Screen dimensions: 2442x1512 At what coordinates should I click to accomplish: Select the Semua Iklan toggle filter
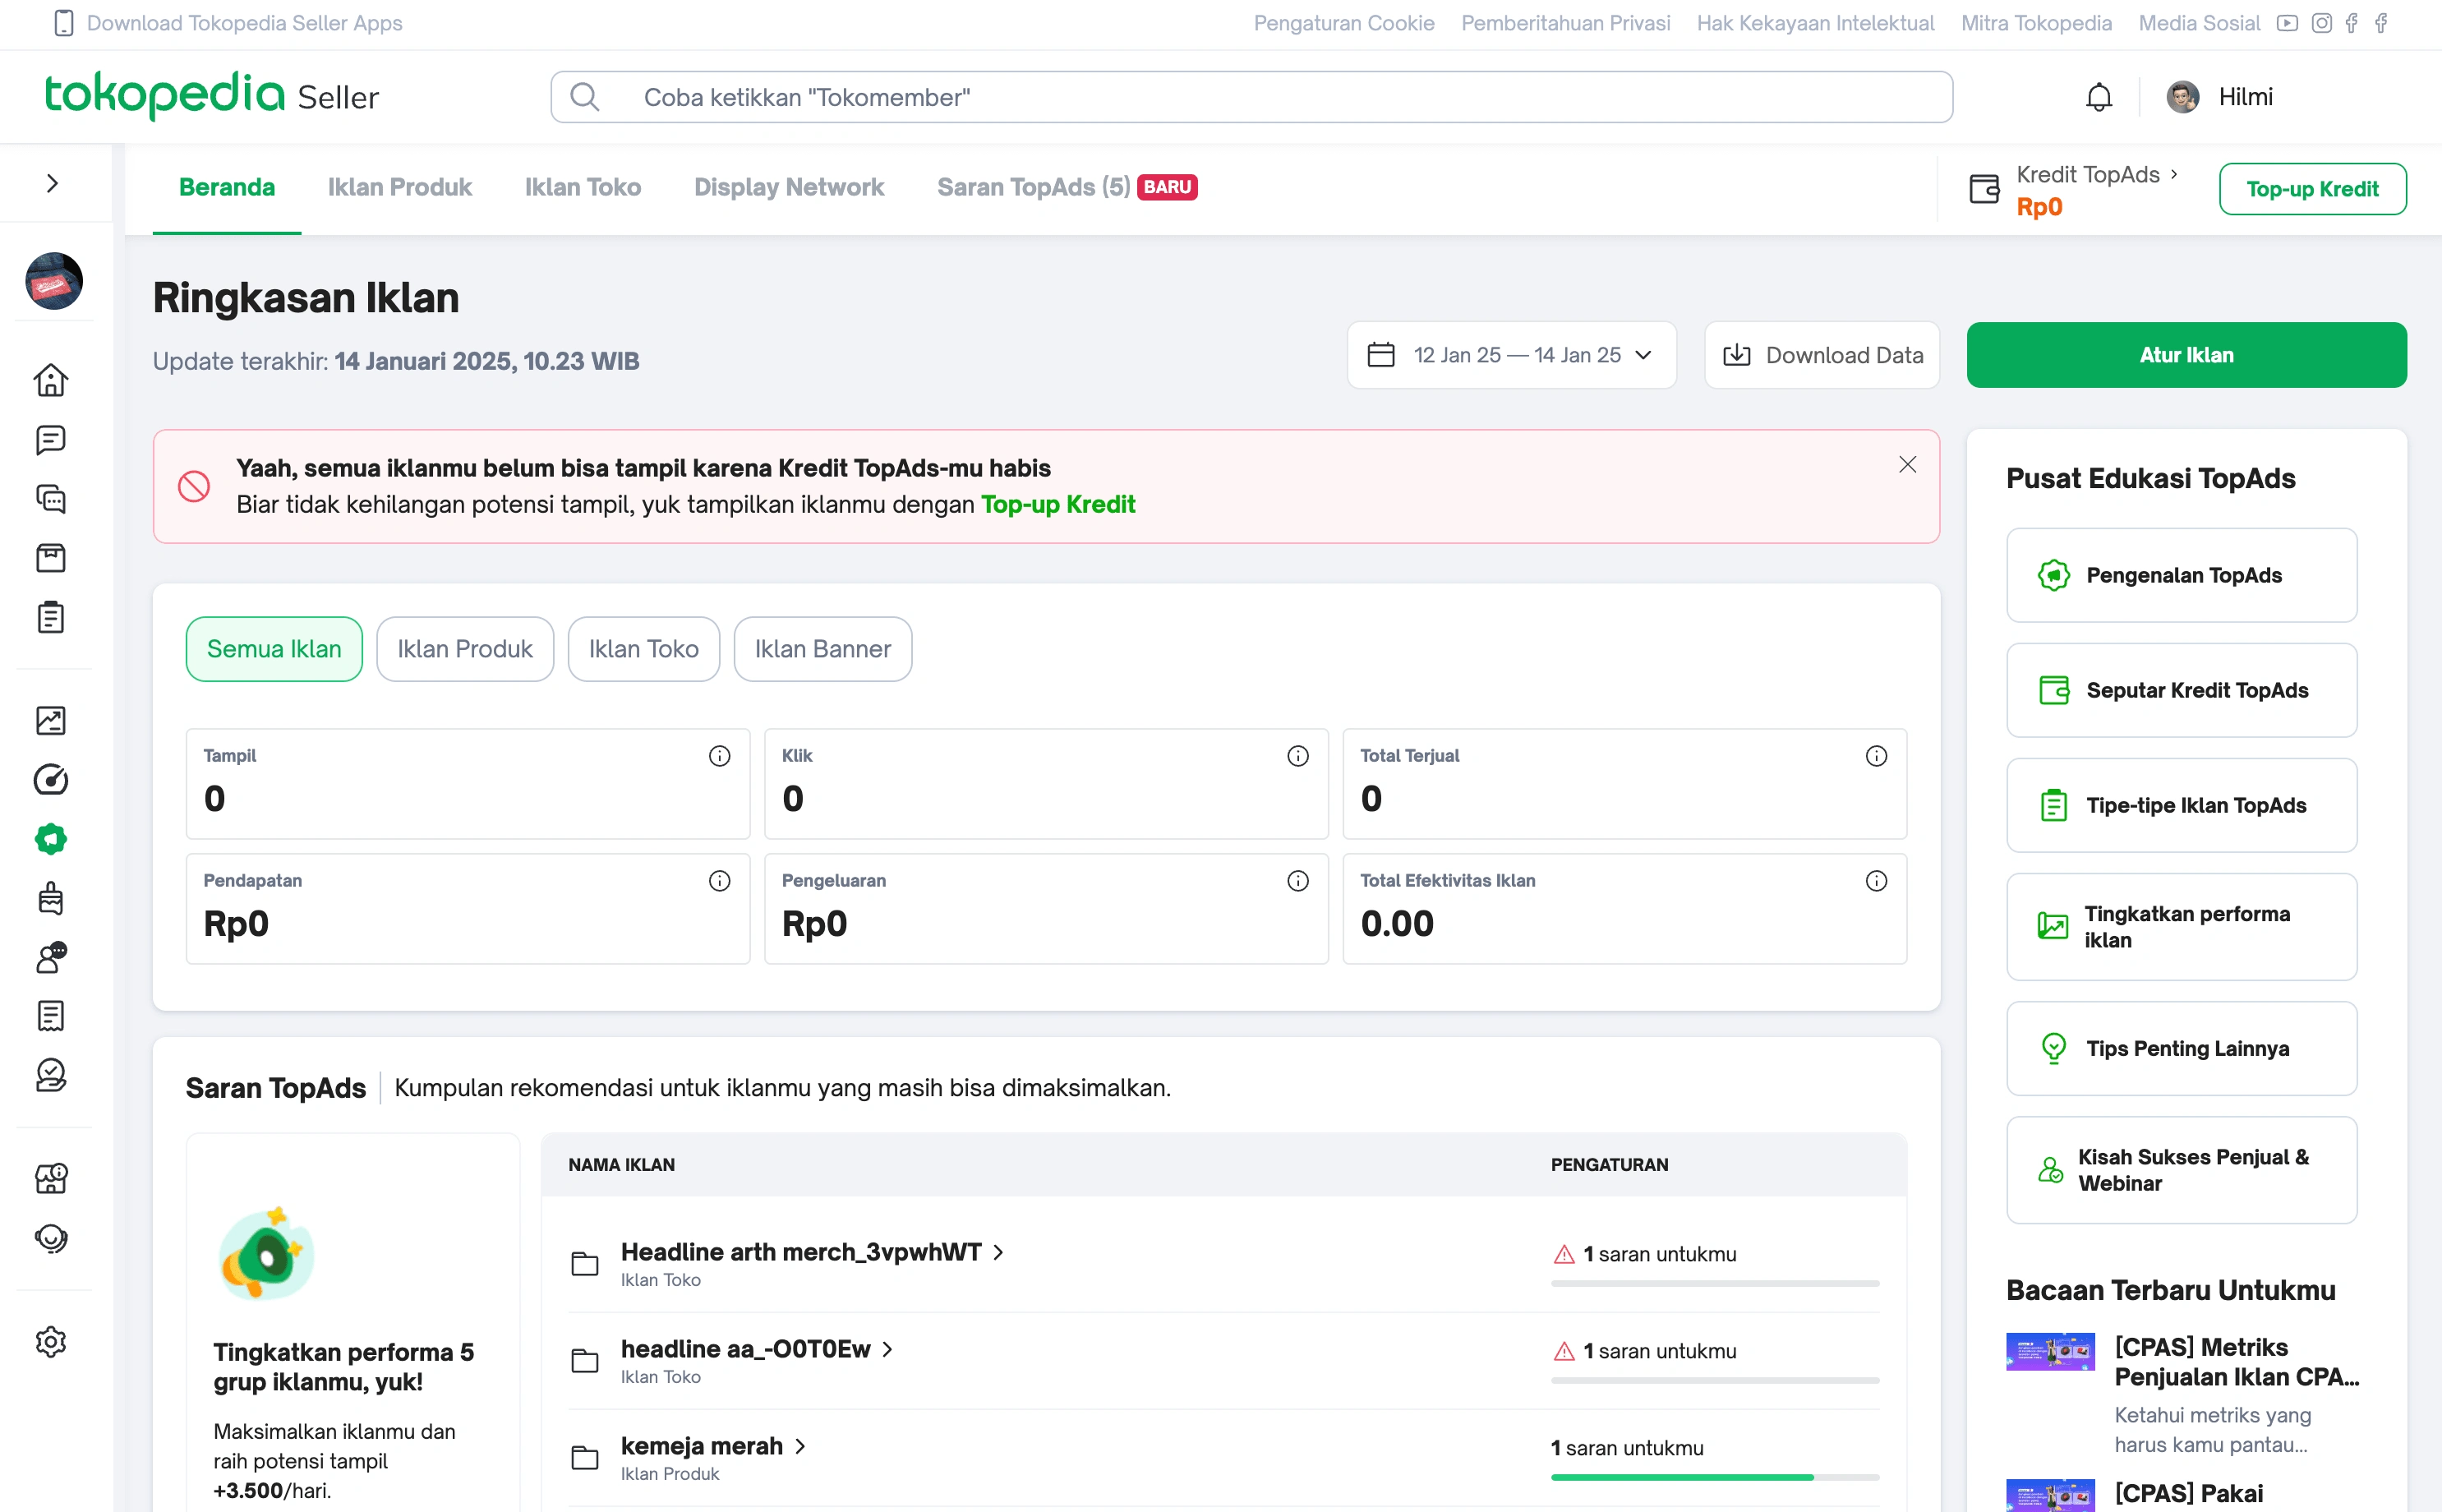coord(274,648)
